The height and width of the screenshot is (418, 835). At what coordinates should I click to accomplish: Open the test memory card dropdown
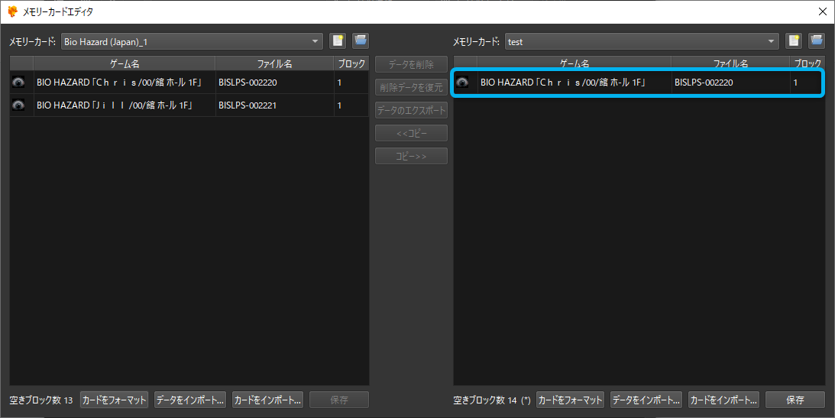[x=642, y=41]
